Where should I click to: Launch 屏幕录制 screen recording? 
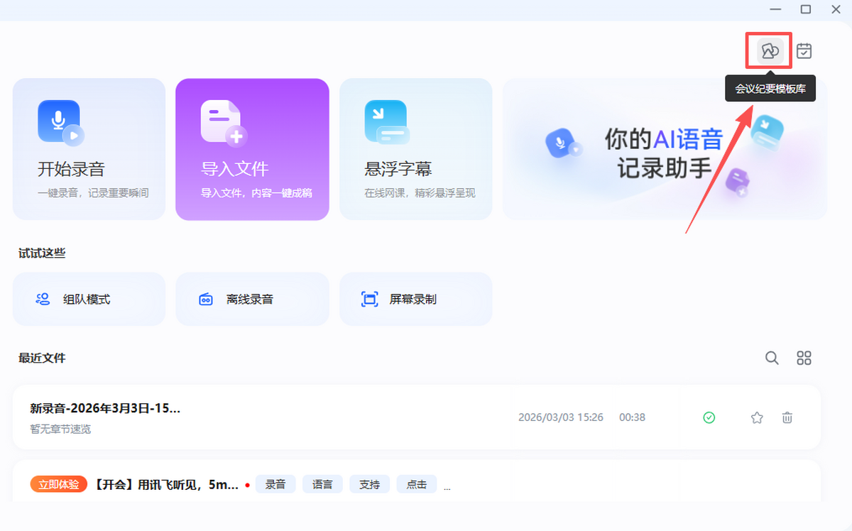pos(415,300)
